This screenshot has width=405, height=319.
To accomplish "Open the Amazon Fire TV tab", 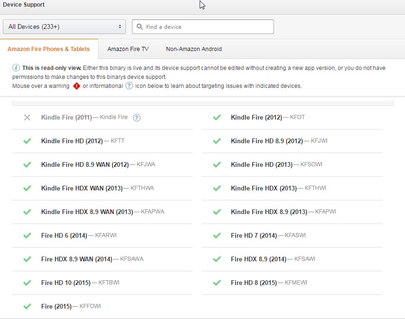I will [x=128, y=49].
